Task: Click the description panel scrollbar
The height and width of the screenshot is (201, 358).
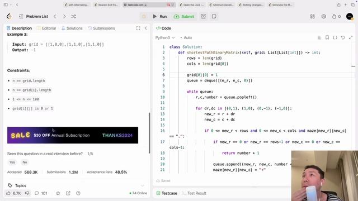Action: (x=149, y=133)
